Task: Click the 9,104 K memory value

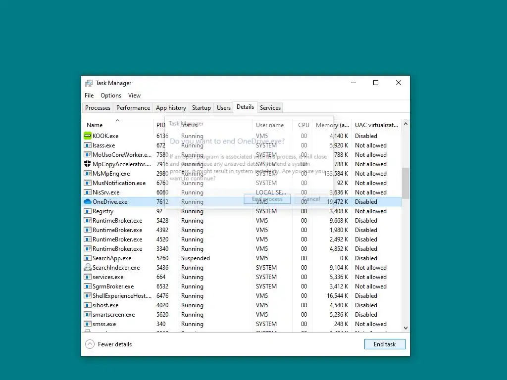Action: coord(339,268)
